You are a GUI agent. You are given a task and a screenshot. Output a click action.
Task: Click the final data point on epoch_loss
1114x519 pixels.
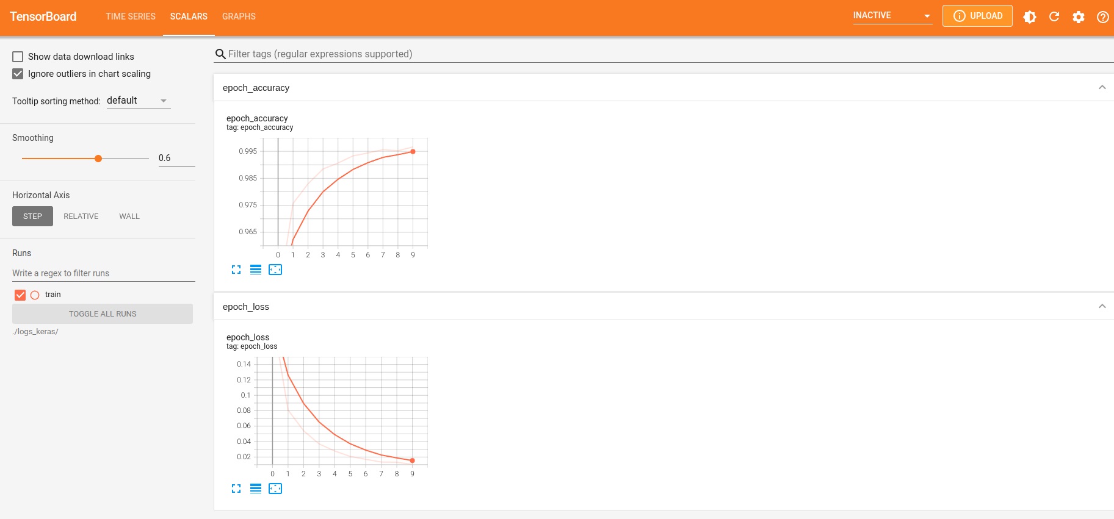coord(413,460)
